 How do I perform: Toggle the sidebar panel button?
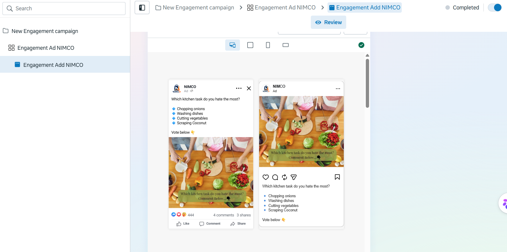tap(142, 8)
